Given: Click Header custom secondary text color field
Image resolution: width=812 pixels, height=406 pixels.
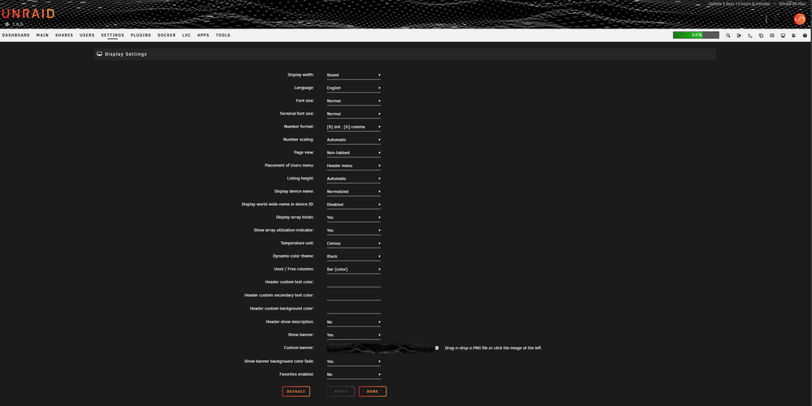Looking at the screenshot, I should click(354, 296).
